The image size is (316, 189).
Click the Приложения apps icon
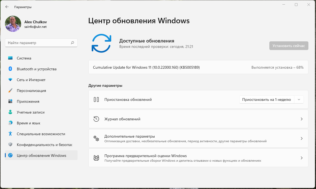pyautogui.click(x=10, y=101)
